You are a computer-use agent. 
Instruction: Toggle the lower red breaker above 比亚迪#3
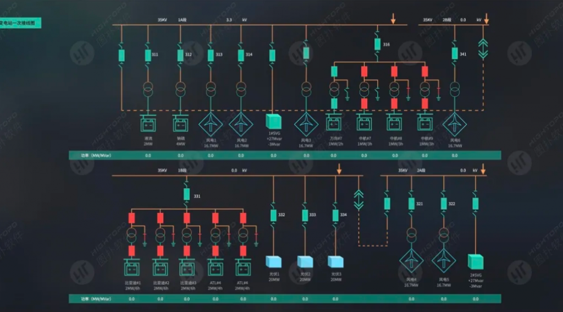pos(187,251)
